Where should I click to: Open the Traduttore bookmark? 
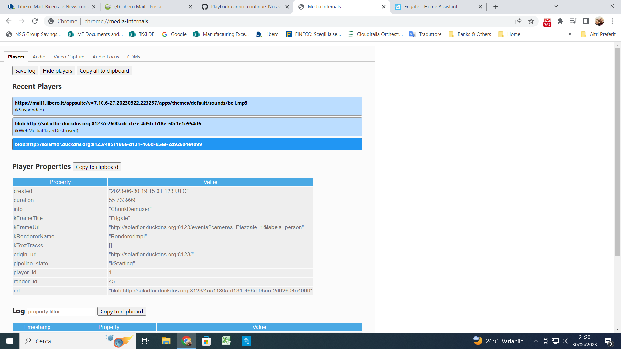pyautogui.click(x=425, y=34)
